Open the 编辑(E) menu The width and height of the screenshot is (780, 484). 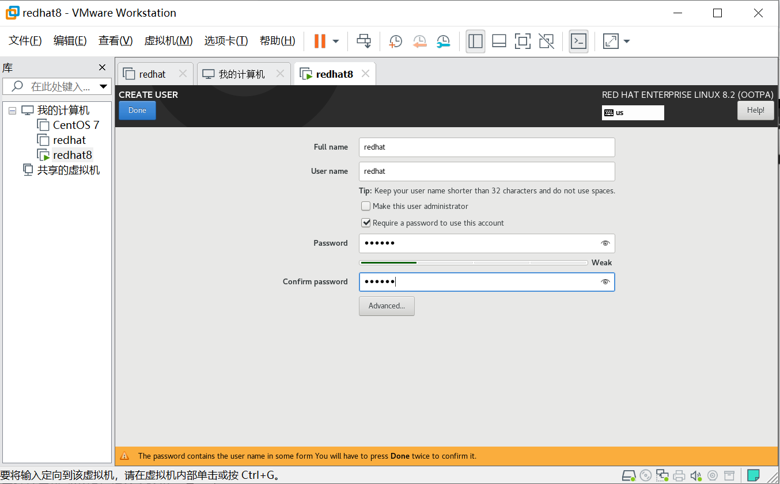tap(70, 41)
